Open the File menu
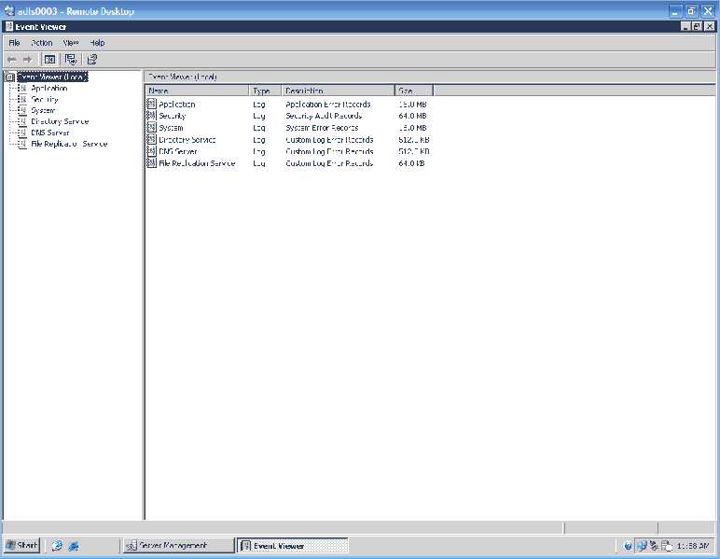720x559 pixels. [x=14, y=43]
